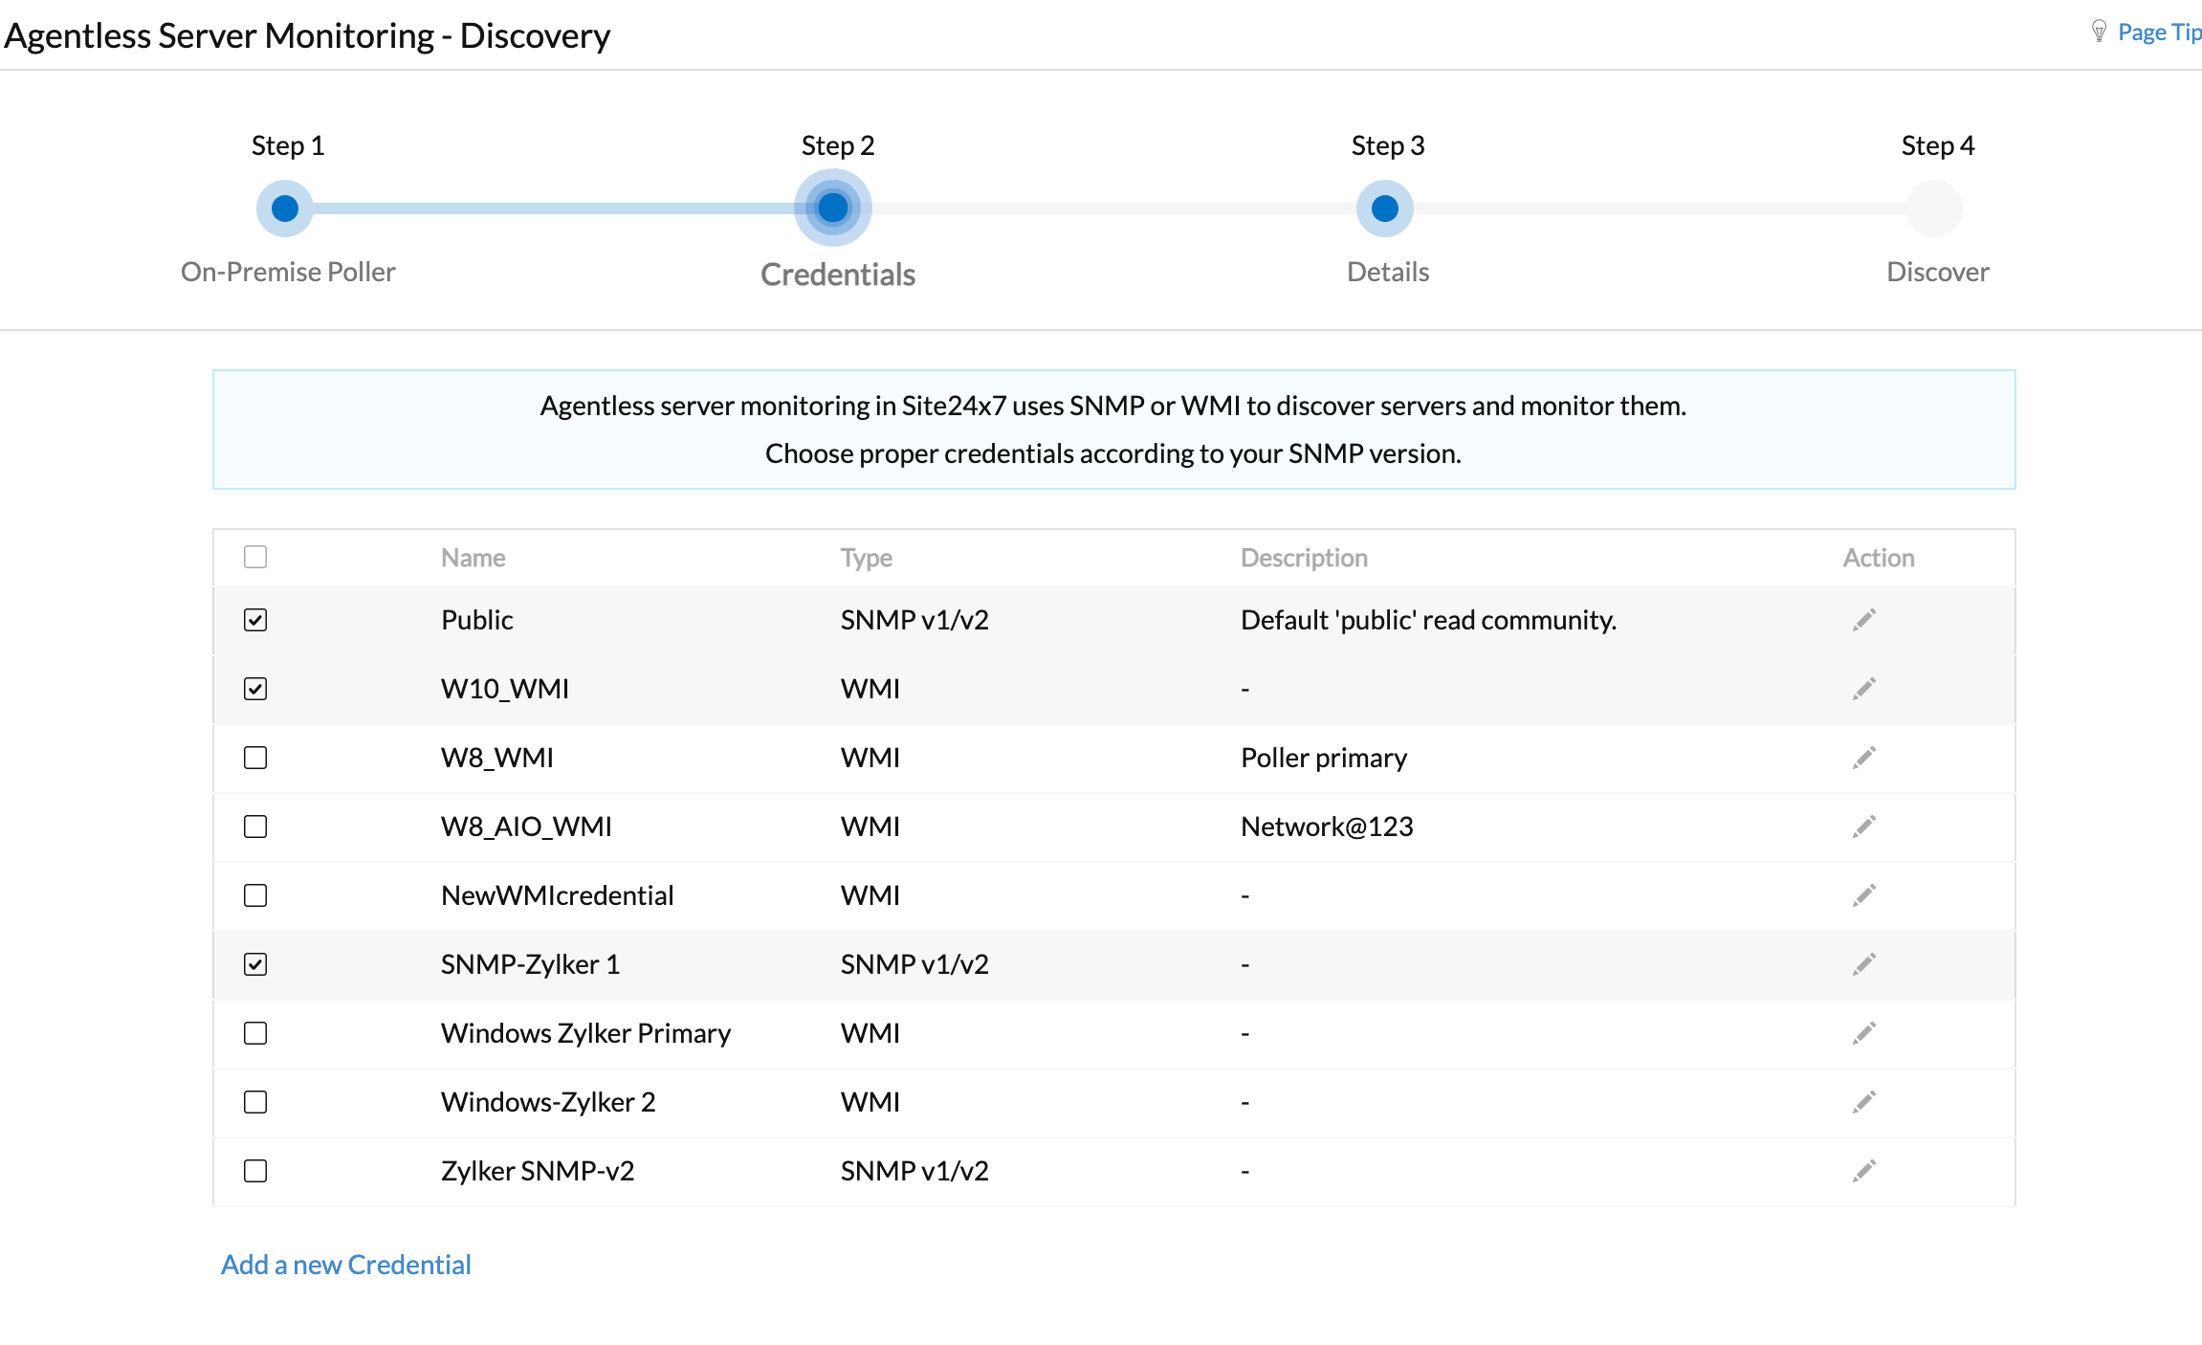2202x1345 pixels.
Task: Toggle the select-all checkbox in header
Action: [x=254, y=557]
